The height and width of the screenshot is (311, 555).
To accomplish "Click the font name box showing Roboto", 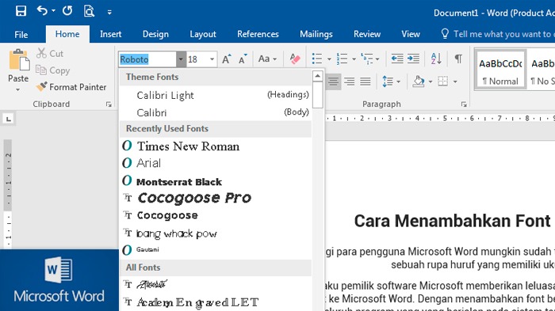I will 147,59.
